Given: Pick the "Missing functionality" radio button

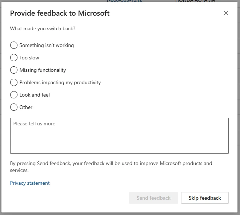Looking at the screenshot, I should click(14, 70).
